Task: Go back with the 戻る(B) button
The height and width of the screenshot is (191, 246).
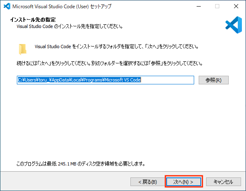Action: coord(147,182)
